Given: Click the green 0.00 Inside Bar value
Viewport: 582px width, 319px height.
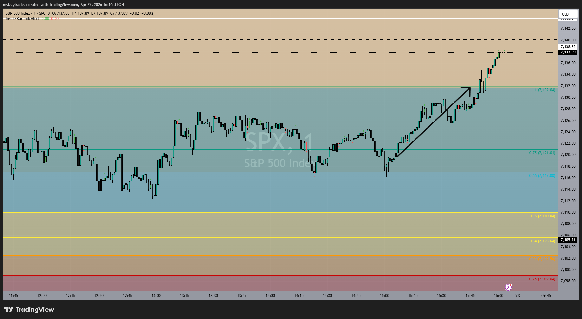Looking at the screenshot, I should 45,19.
